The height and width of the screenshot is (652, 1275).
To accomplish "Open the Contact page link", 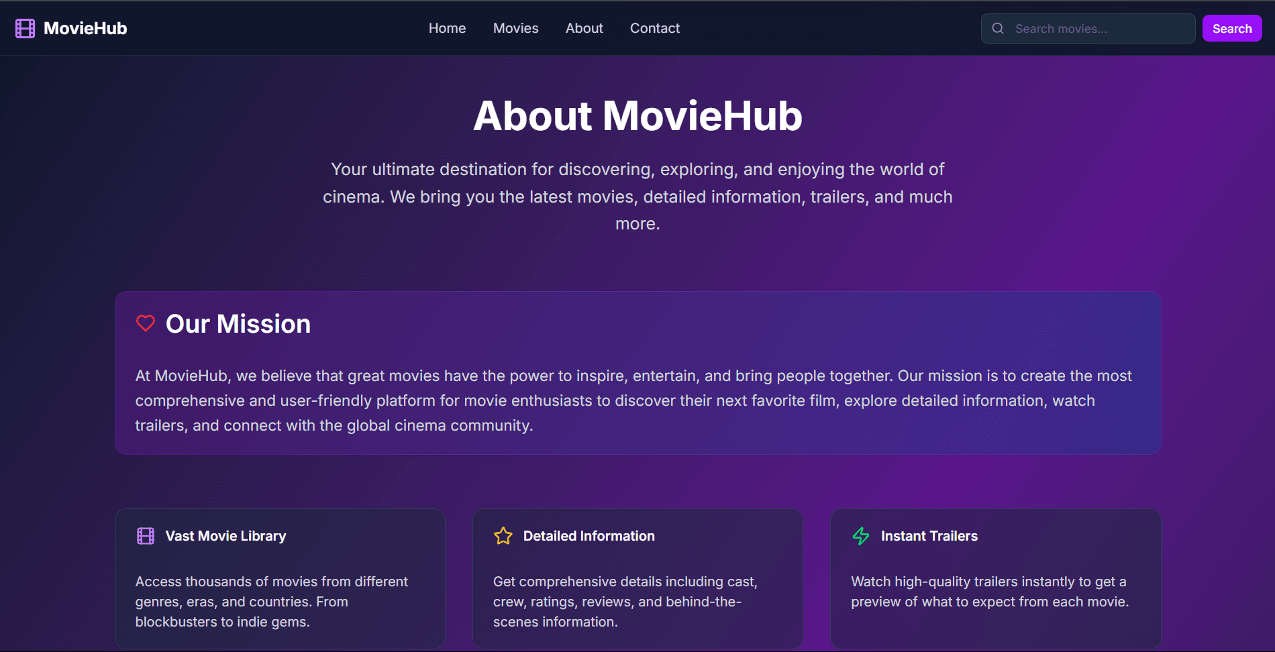I will (x=654, y=28).
